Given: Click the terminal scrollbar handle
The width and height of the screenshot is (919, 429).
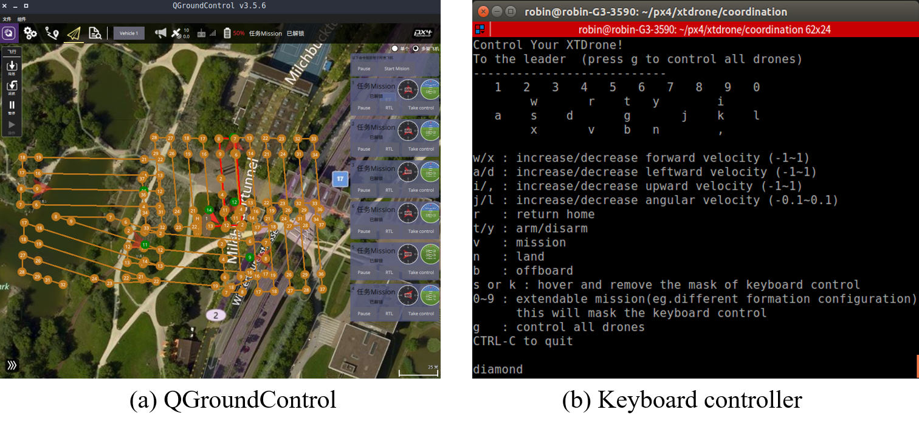Looking at the screenshot, I should tap(917, 366).
